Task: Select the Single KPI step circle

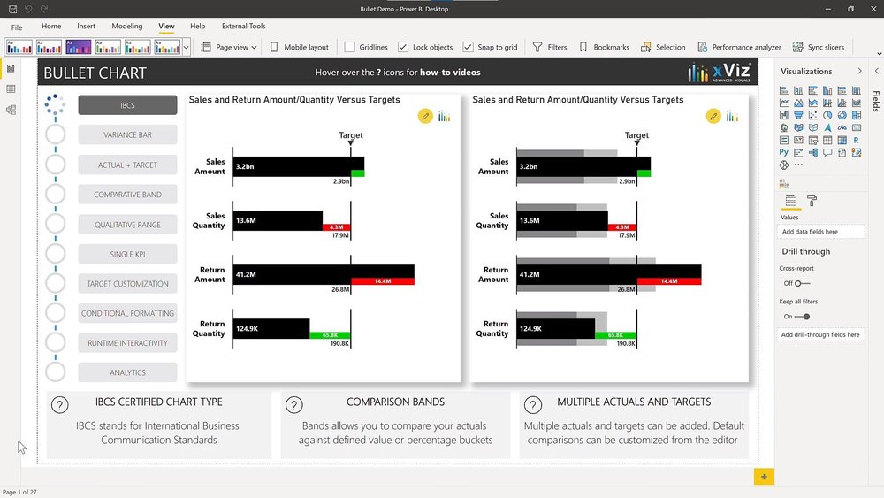Action: pos(55,254)
